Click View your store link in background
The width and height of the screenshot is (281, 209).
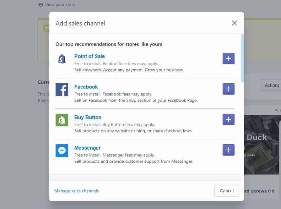60,4
